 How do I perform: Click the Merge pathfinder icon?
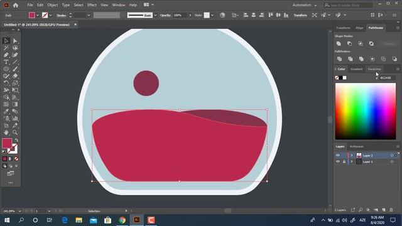[361, 59]
